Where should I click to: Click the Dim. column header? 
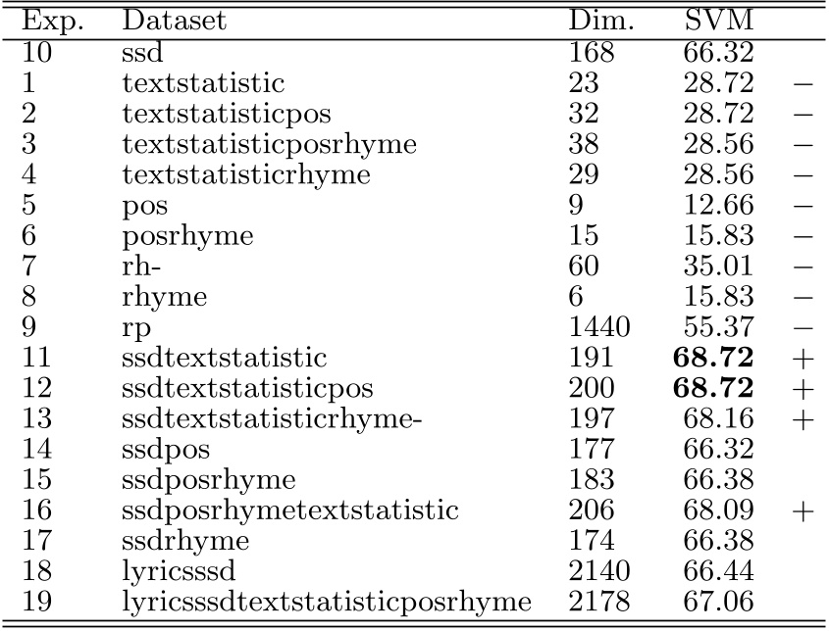click(x=594, y=20)
